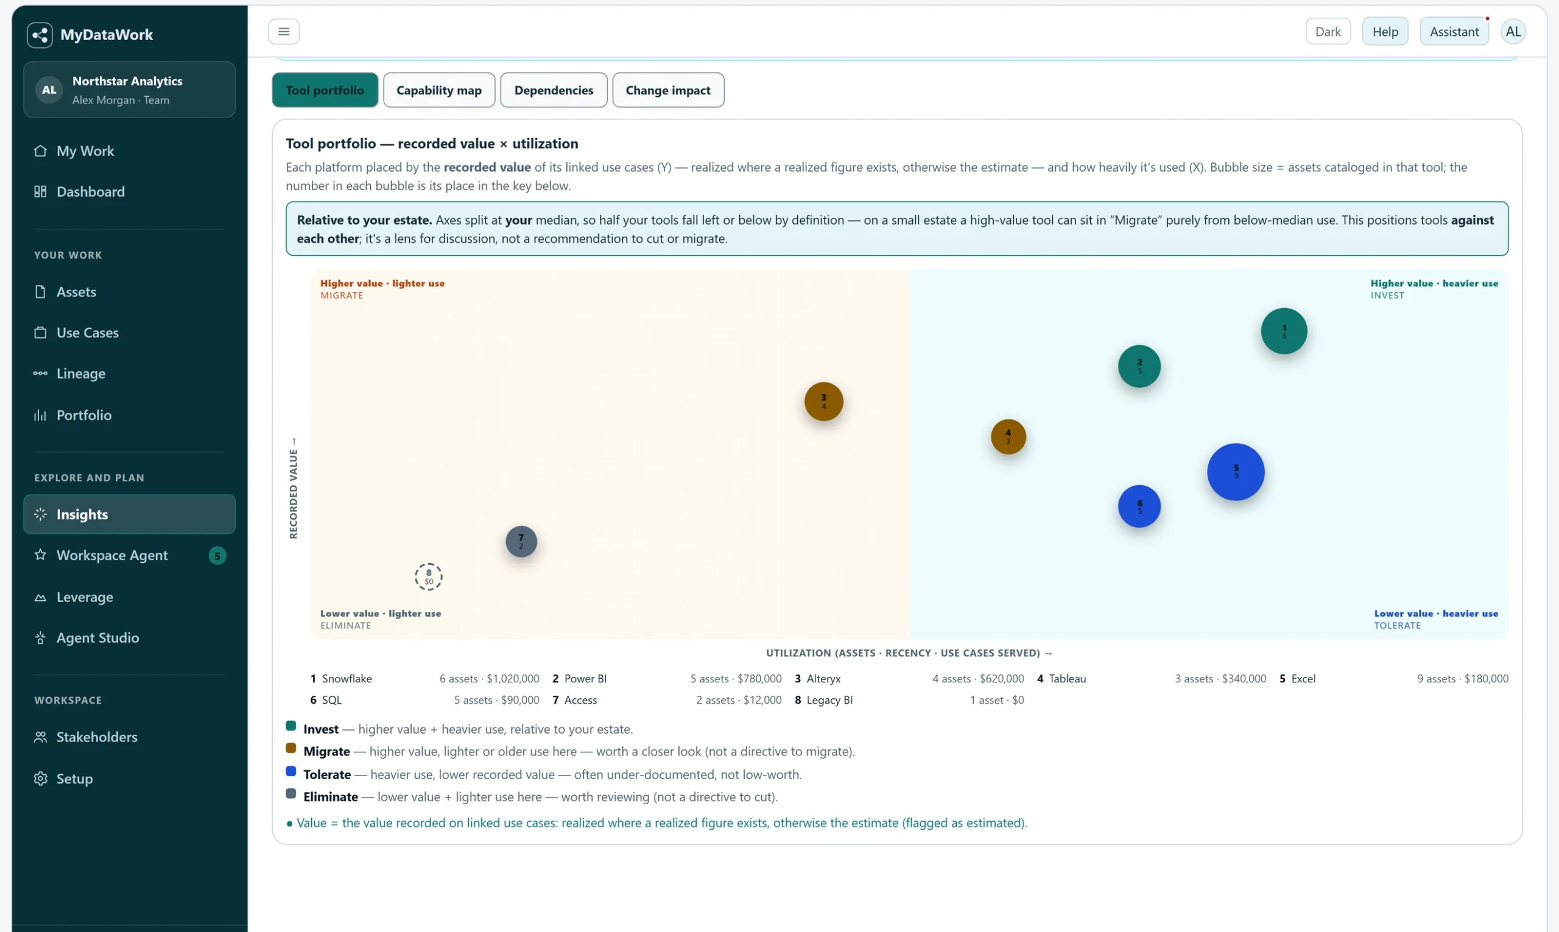
Task: Click the Leverage icon in sidebar
Action: (40, 597)
